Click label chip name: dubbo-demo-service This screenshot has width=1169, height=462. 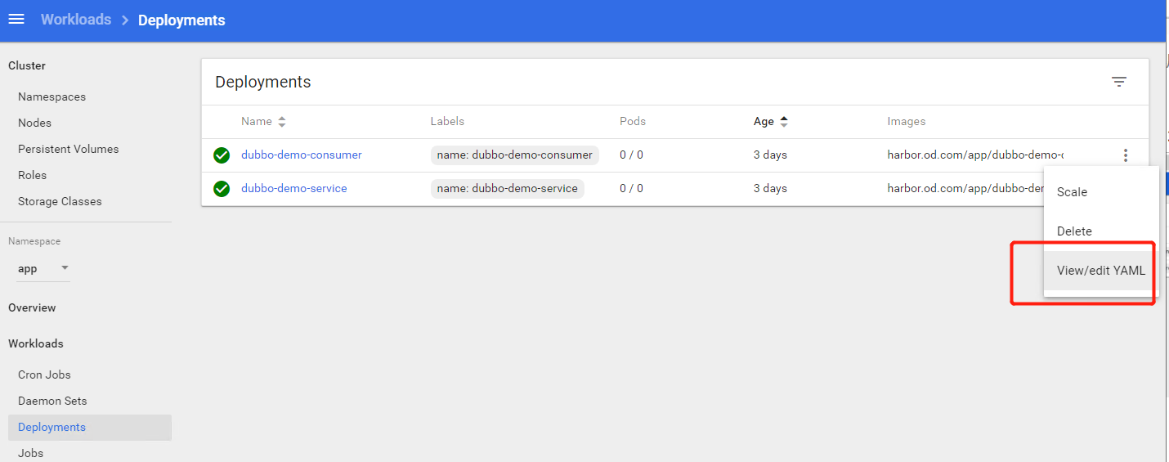(x=508, y=188)
